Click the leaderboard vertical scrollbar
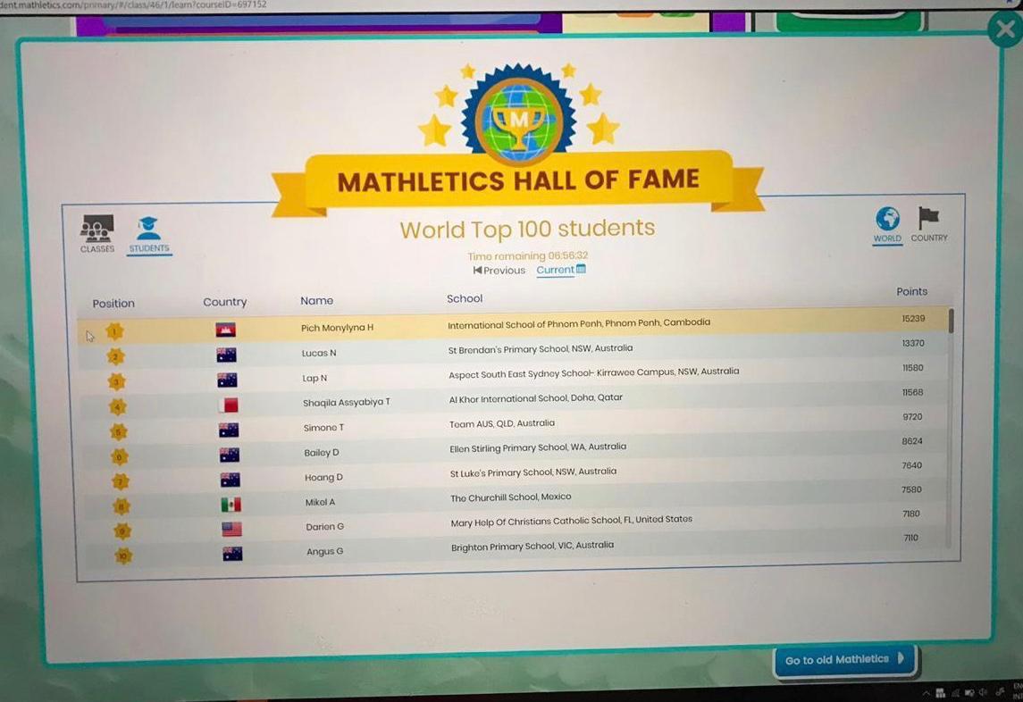This screenshot has width=1023, height=702. pos(952,321)
